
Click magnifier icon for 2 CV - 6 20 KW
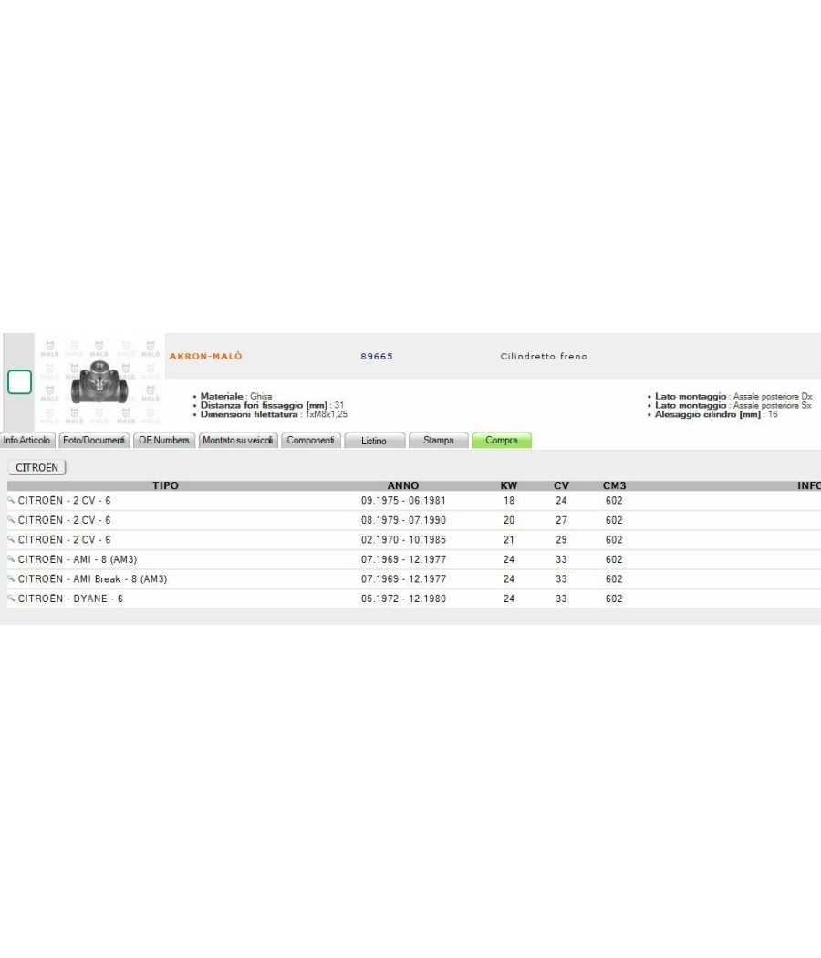[11, 519]
